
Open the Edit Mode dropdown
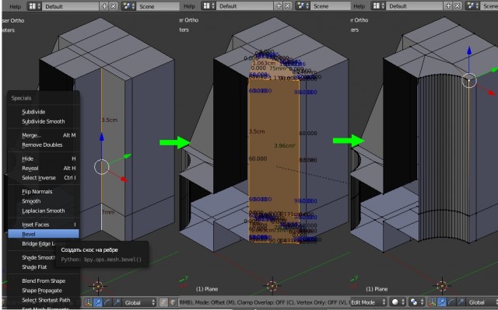(x=368, y=302)
